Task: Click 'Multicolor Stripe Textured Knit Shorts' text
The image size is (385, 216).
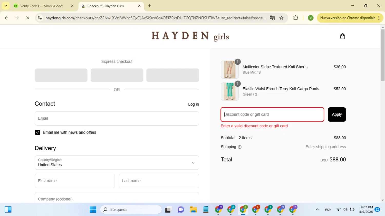Action: tap(275, 67)
